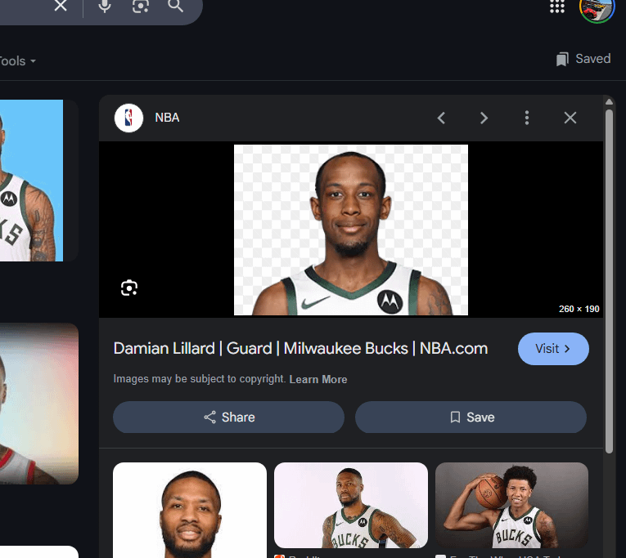Open the Damian Lillard NBA.com title link
Screen dimensions: 626x558
pyautogui.click(x=300, y=348)
